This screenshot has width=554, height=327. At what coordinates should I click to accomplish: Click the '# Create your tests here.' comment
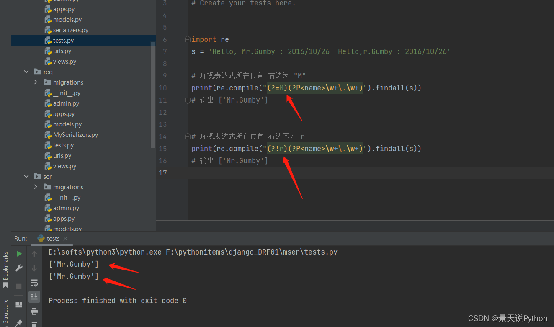coord(243,3)
